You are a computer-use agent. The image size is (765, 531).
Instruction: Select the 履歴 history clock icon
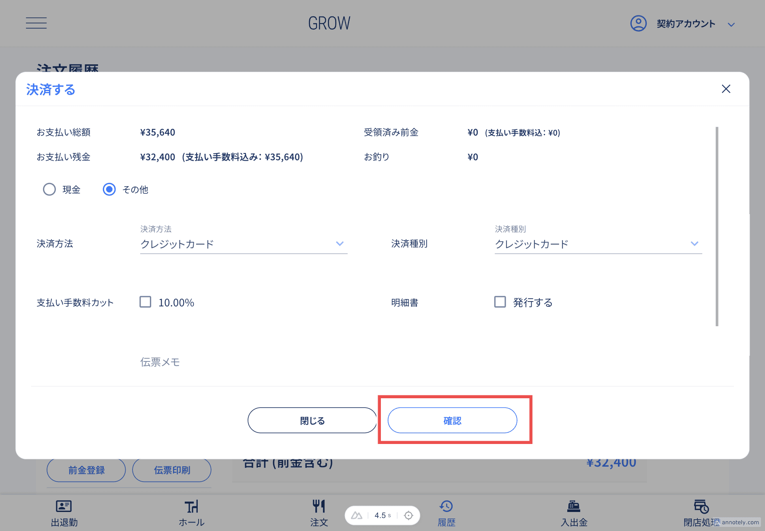coord(446,506)
